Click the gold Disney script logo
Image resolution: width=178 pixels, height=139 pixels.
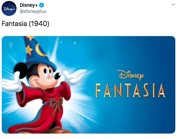pyautogui.click(x=130, y=75)
